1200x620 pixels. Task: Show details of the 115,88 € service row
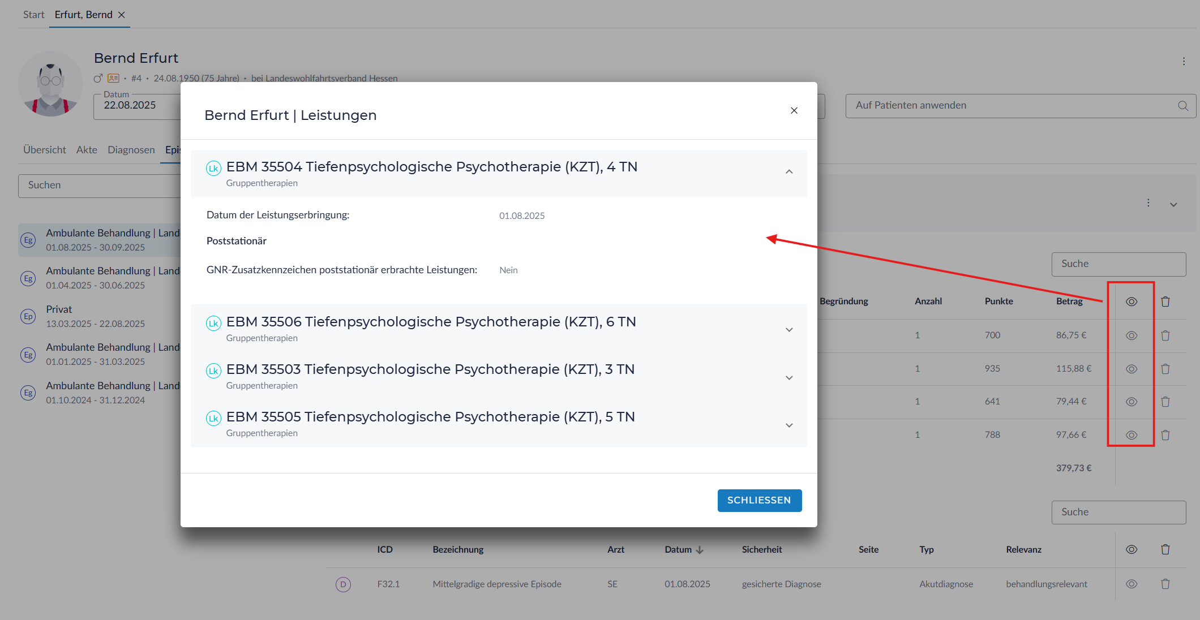coord(1131,369)
